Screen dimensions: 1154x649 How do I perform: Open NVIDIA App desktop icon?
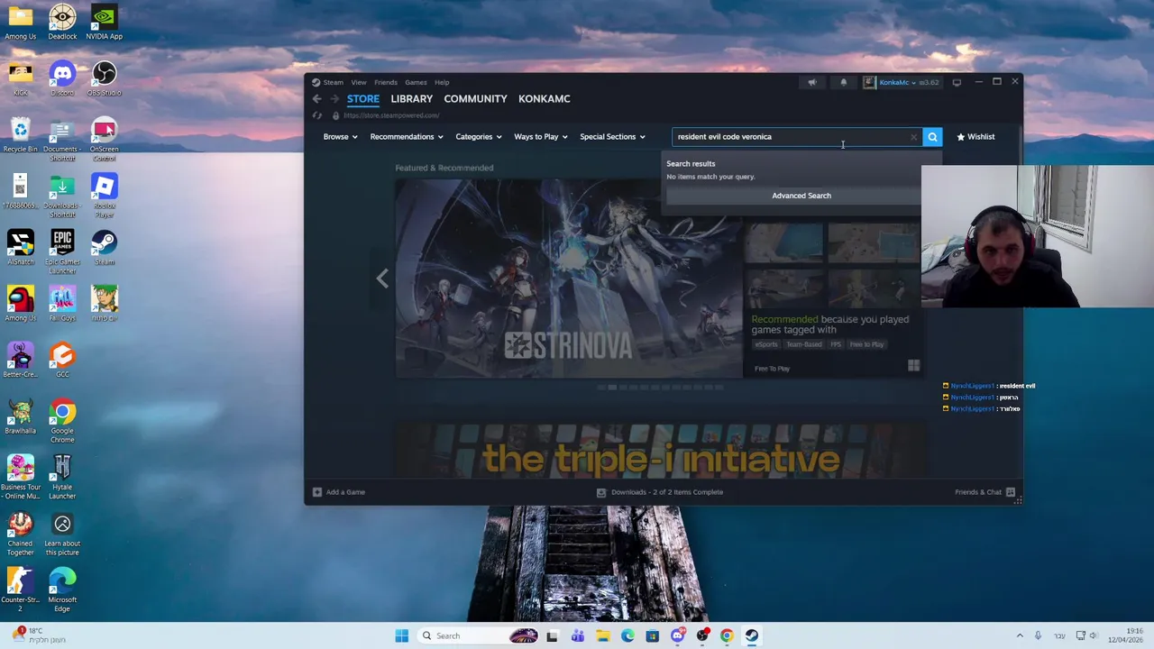pyautogui.click(x=105, y=23)
